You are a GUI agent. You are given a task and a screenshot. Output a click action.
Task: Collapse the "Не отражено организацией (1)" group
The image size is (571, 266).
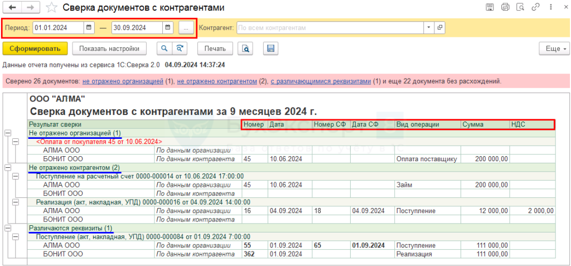click(8, 133)
